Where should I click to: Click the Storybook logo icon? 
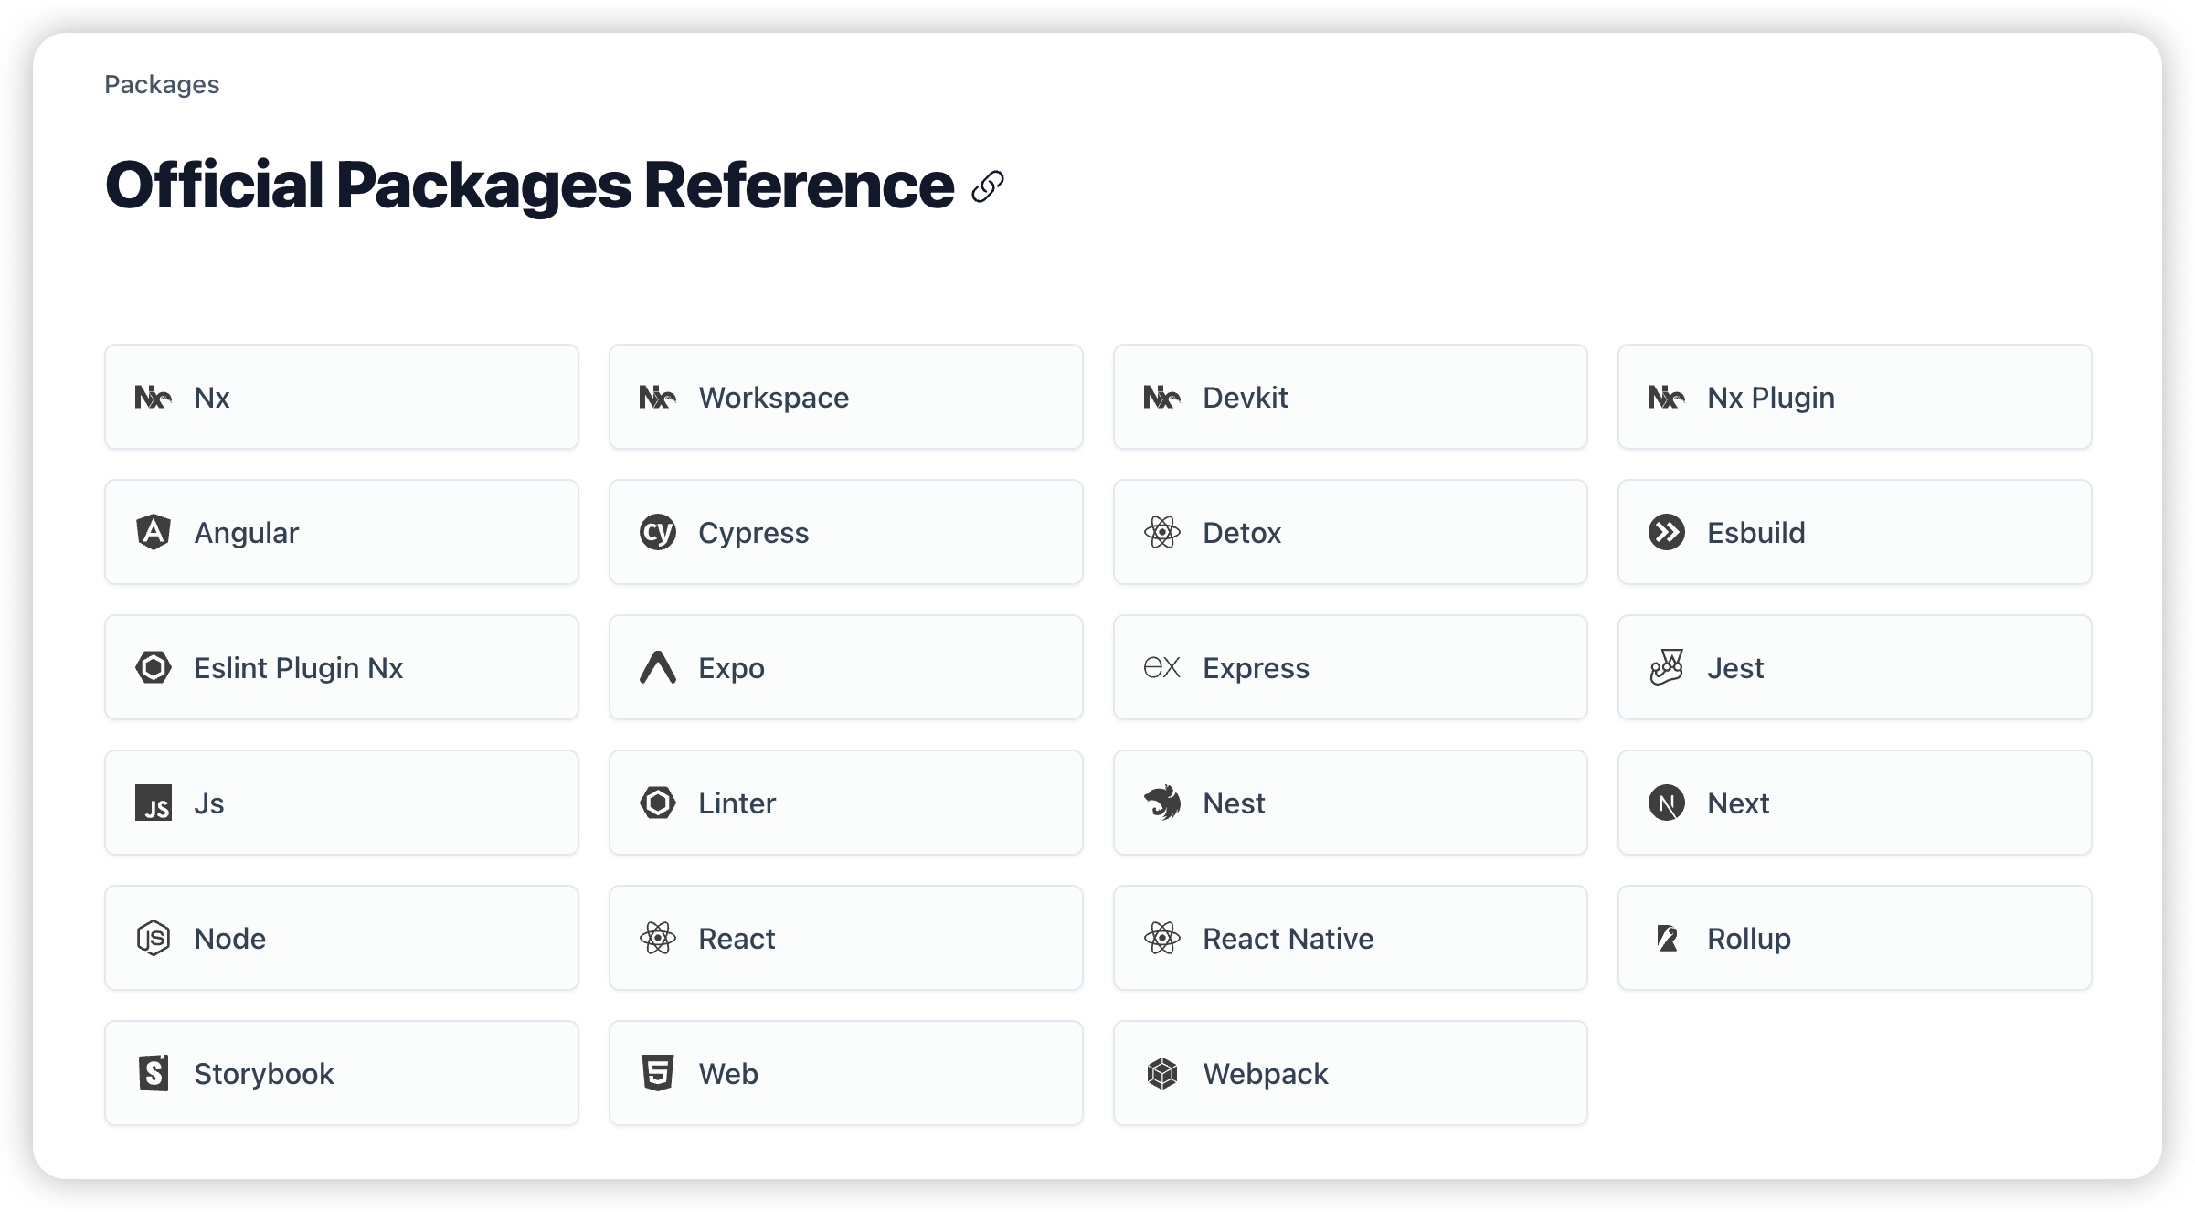tap(154, 1073)
